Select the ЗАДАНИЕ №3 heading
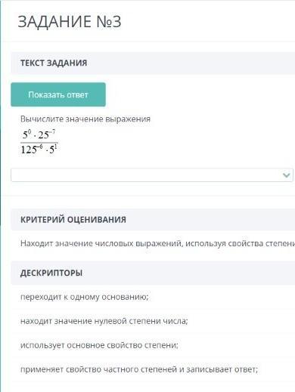295x392 pixels. [70, 22]
